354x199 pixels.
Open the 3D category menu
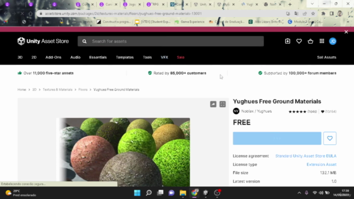[x=20, y=57]
